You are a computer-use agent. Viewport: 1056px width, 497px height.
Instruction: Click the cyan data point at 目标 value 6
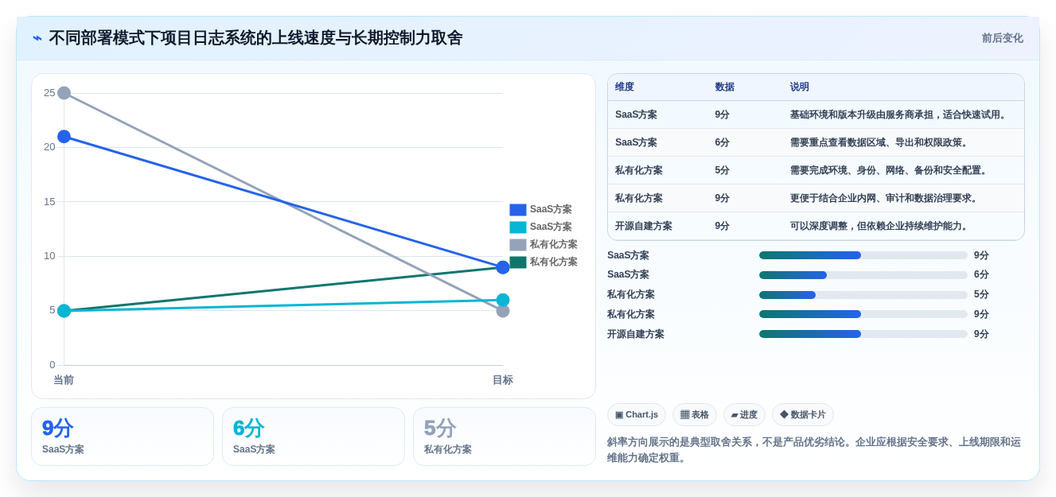[503, 300]
